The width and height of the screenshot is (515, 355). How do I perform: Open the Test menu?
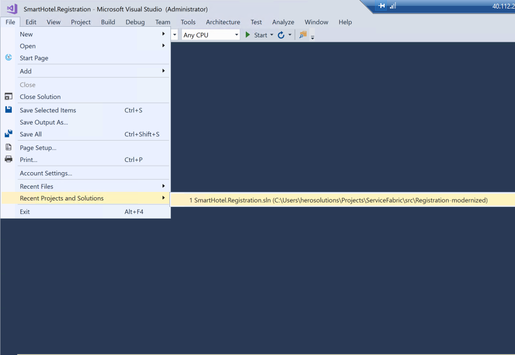[x=256, y=22]
